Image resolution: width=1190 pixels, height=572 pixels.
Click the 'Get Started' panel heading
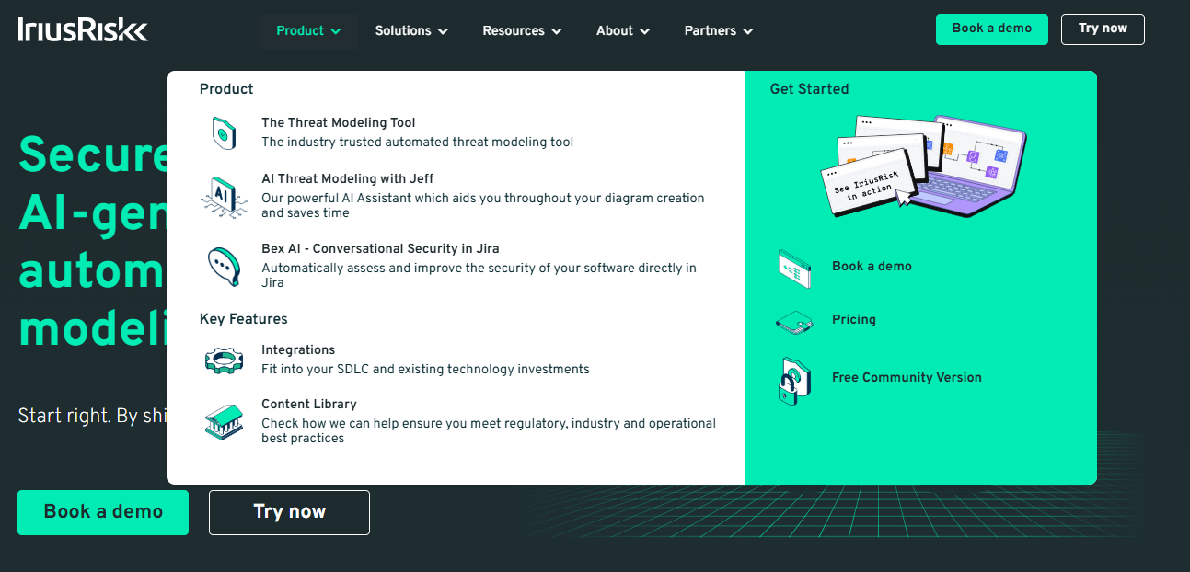tap(810, 89)
